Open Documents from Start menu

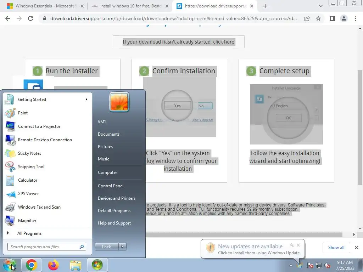click(108, 134)
